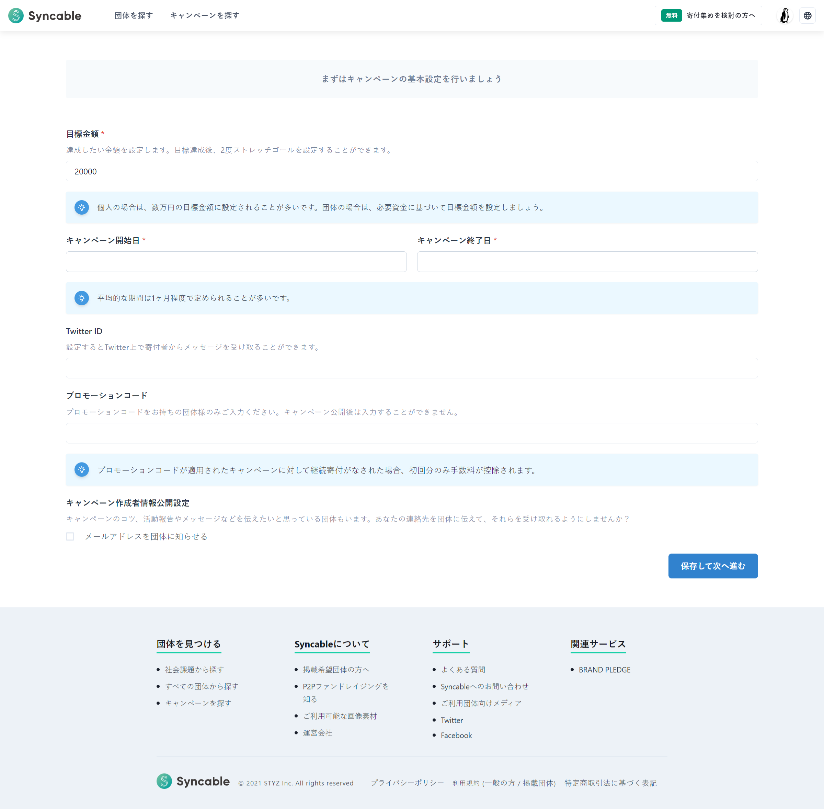This screenshot has width=824, height=809.
Task: Click the Syncableについて footer heading
Action: pos(332,644)
